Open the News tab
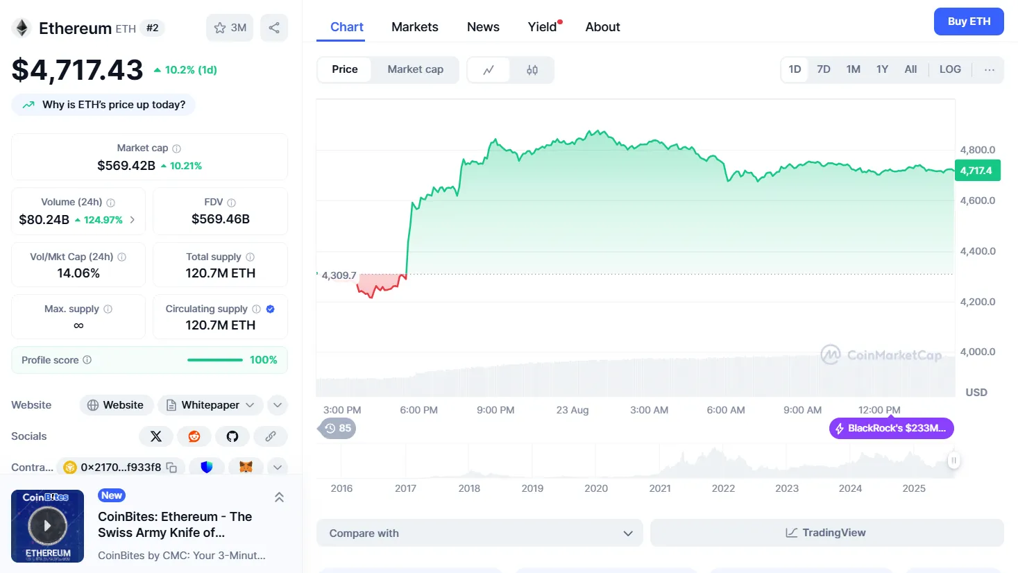 click(x=483, y=27)
